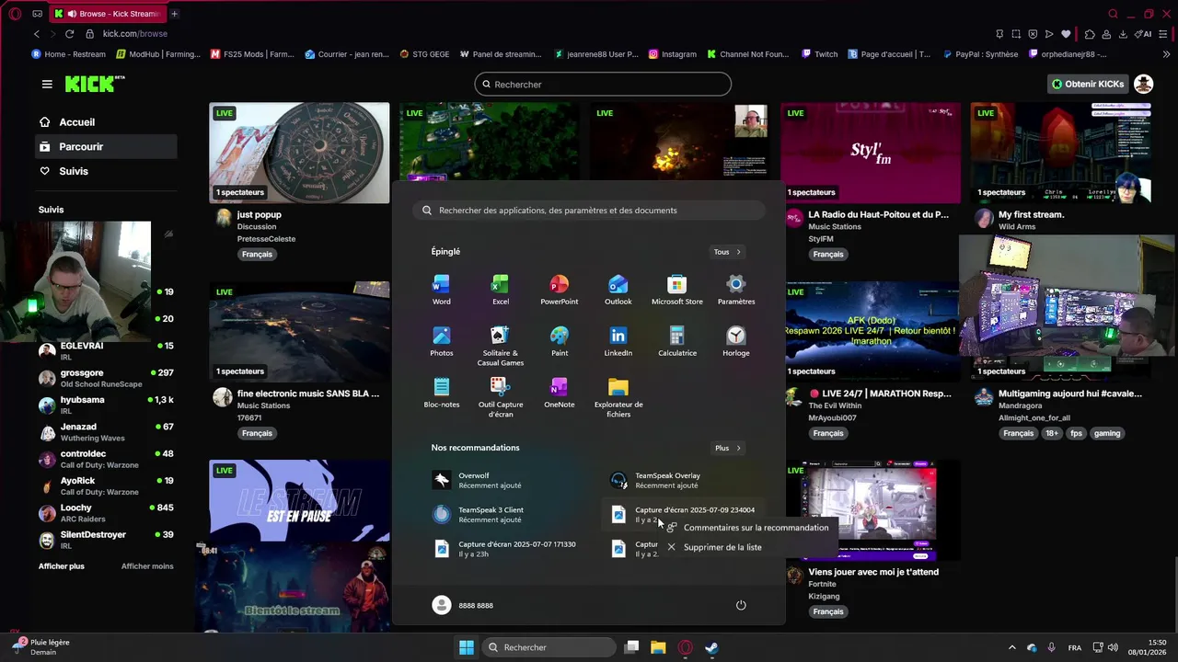Click Obtenir KICKs button
Viewport: 1178px width, 662px height.
(1088, 84)
